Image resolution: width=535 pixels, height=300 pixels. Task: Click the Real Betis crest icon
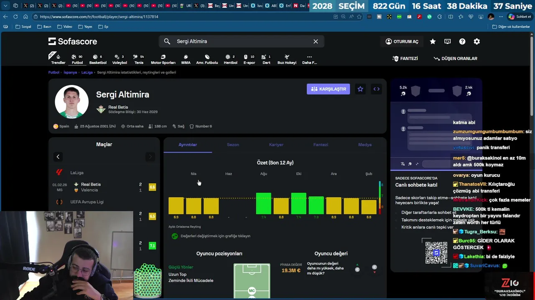tap(101, 109)
